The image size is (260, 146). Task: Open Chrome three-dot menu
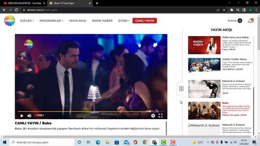pyautogui.click(x=256, y=10)
